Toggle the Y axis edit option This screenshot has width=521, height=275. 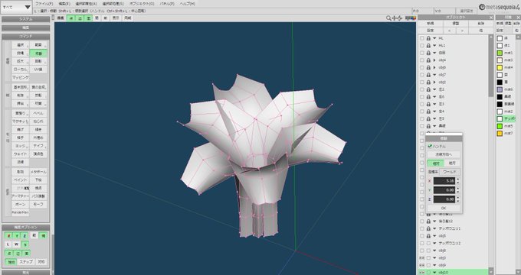click(17, 235)
